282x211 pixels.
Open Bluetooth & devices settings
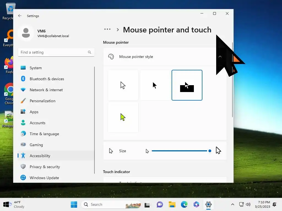tap(56, 79)
